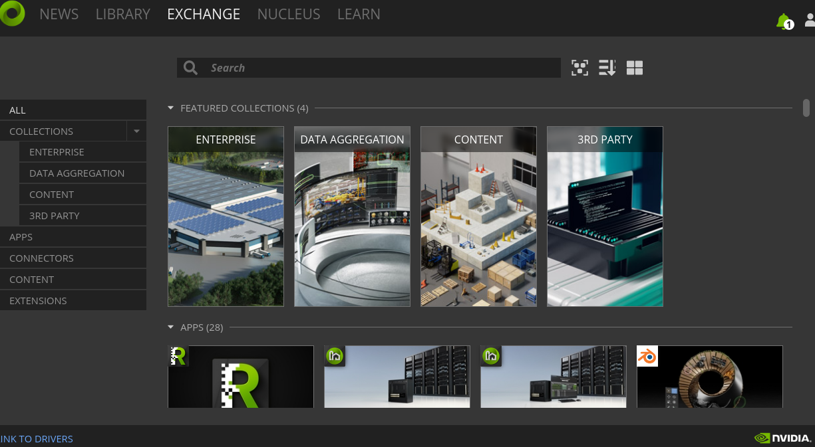Viewport: 815px width, 447px height.
Task: Click the sort order icon
Action: coord(607,68)
